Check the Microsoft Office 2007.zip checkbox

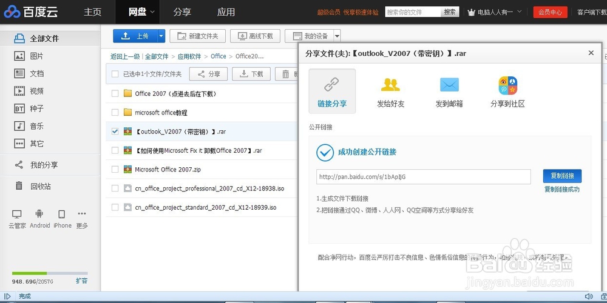[115, 169]
